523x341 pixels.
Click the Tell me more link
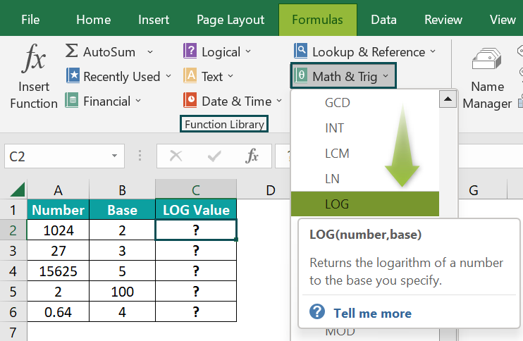coord(373,314)
